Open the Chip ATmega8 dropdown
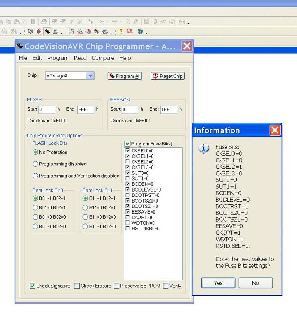 [x=90, y=76]
